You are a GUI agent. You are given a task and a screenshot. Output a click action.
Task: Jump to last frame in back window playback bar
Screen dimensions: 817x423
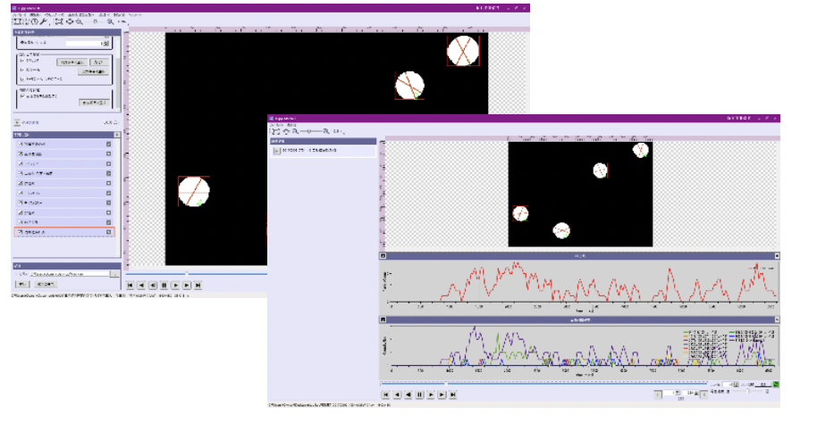pyautogui.click(x=198, y=285)
